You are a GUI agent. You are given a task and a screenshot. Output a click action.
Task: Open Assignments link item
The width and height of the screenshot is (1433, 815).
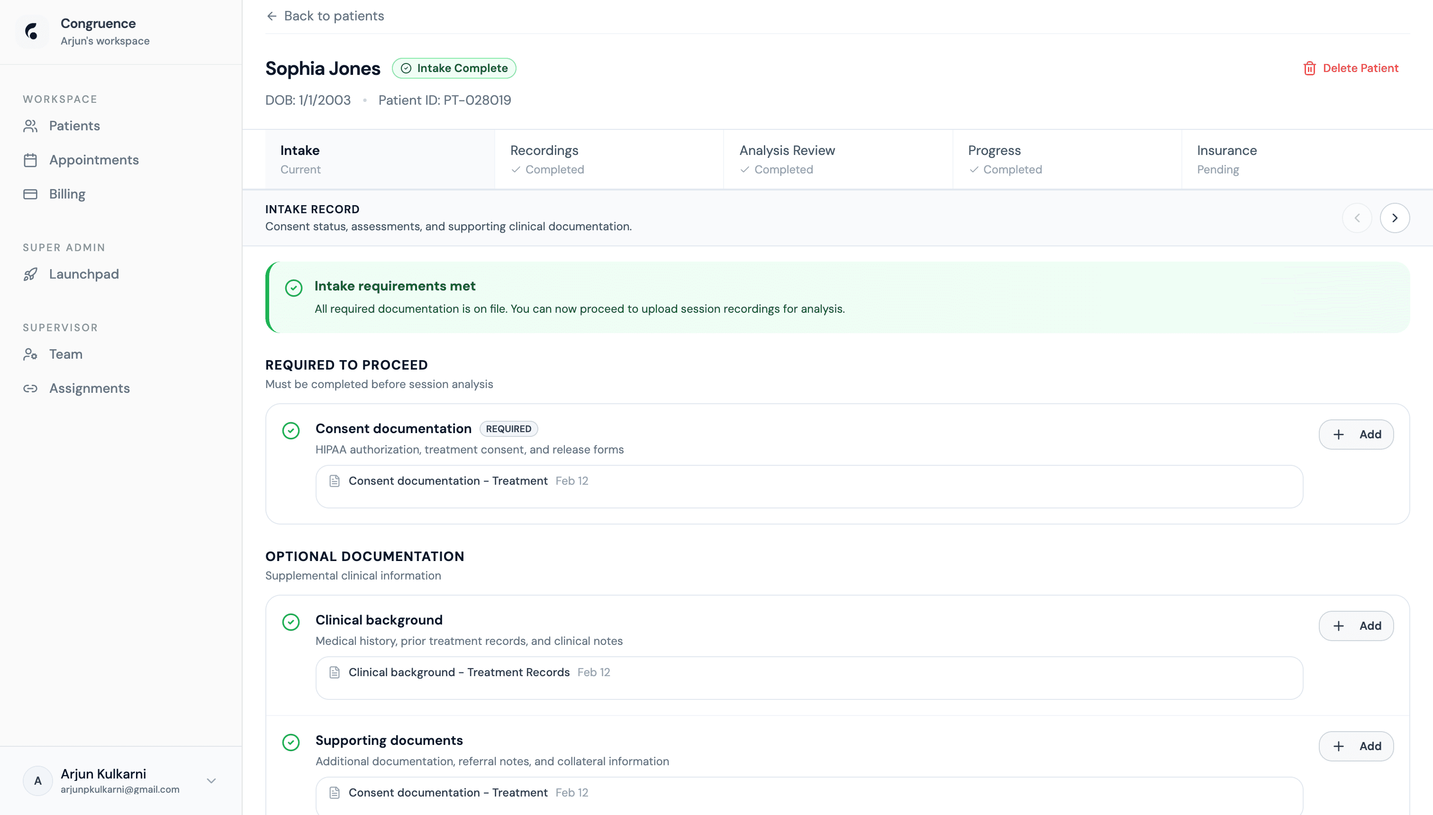point(89,389)
